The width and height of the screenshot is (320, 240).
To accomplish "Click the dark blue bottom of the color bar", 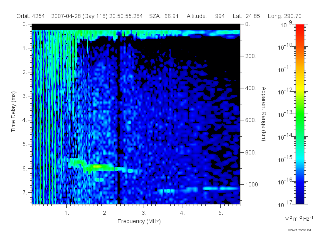I will (300, 200).
